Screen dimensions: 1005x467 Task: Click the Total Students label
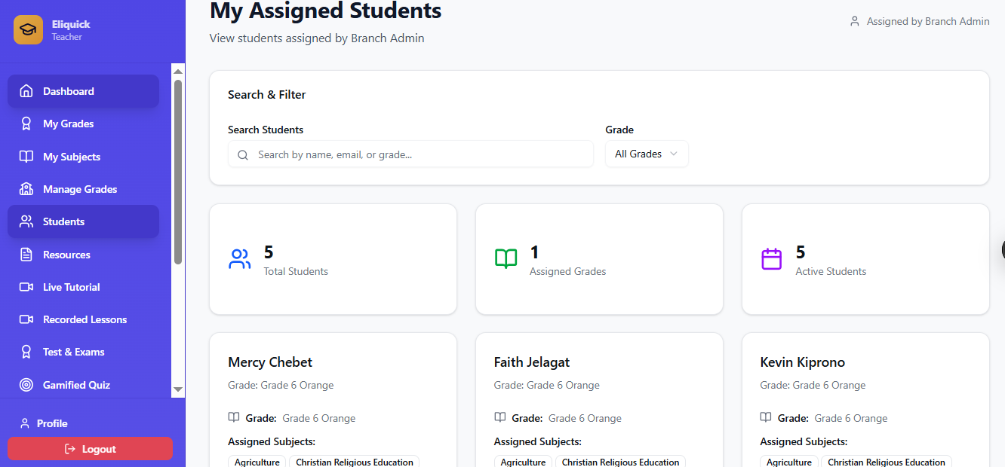(x=296, y=271)
